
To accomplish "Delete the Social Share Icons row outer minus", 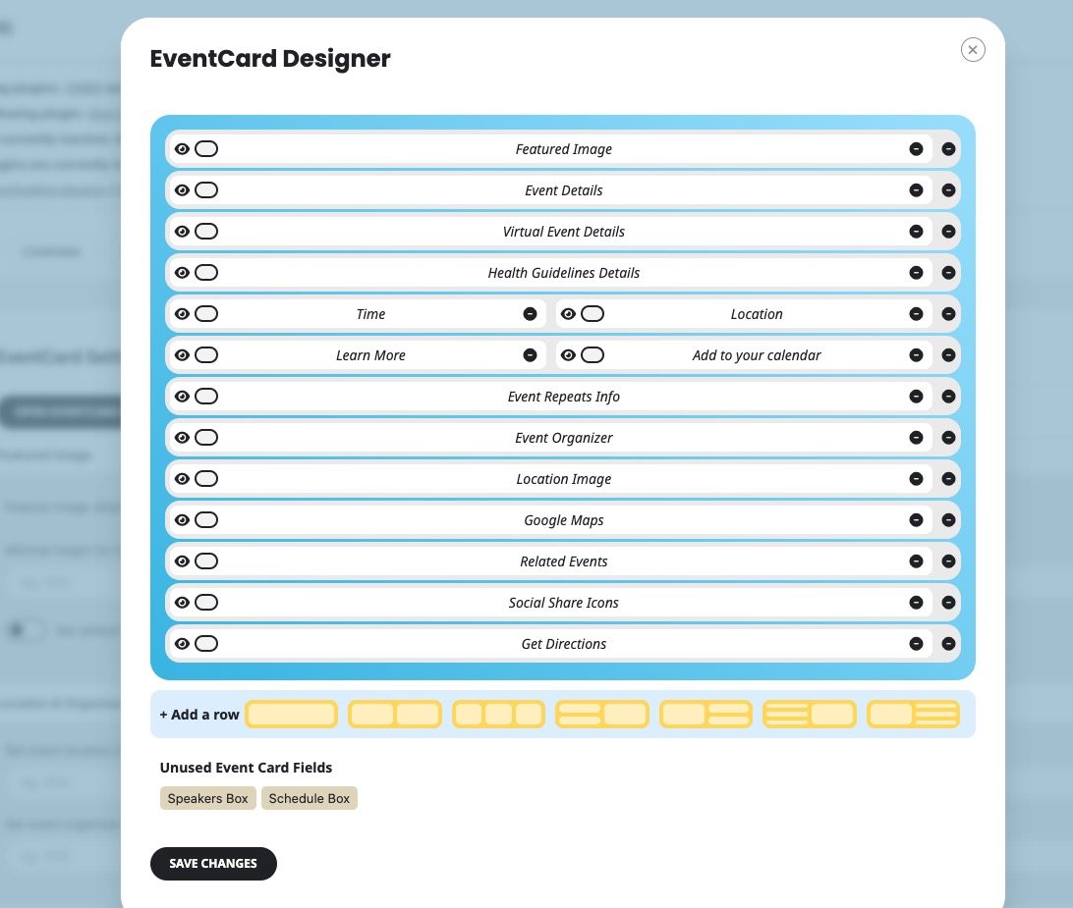I will [948, 603].
